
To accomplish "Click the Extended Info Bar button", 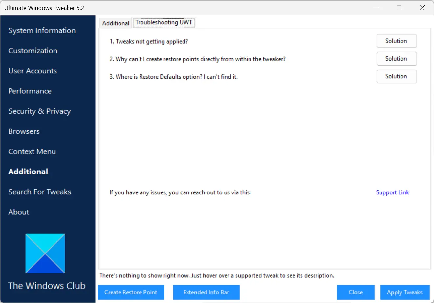I will coord(206,292).
